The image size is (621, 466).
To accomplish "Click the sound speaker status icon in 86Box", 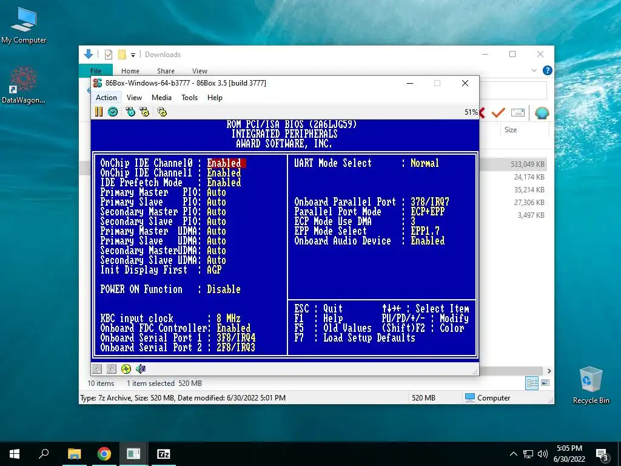I will pos(141,369).
